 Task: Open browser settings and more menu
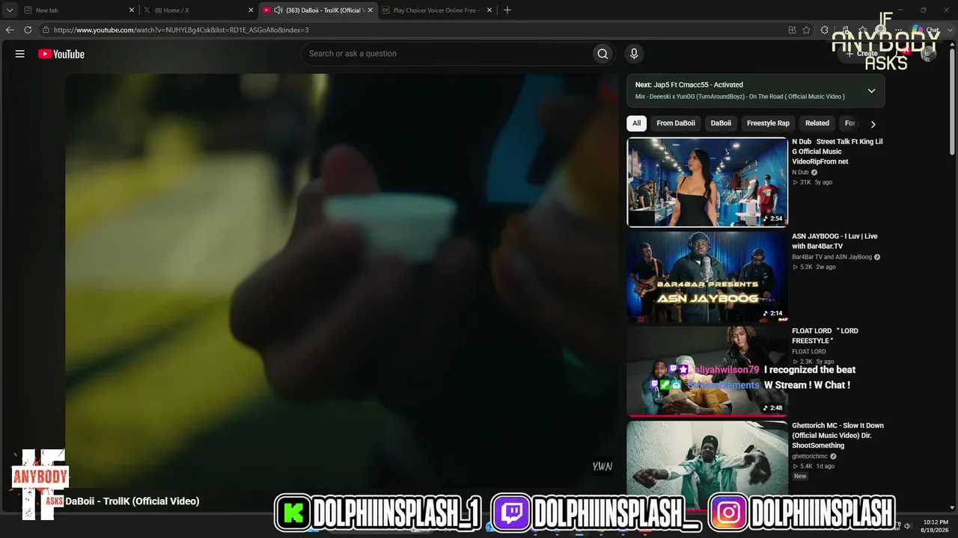(x=897, y=30)
